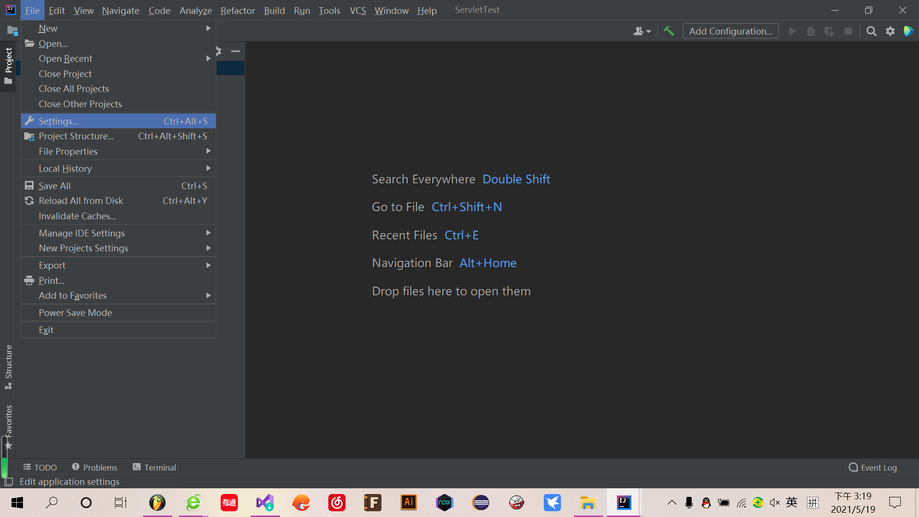Open the IDE settings gear icon
The image size is (919, 517).
[890, 31]
